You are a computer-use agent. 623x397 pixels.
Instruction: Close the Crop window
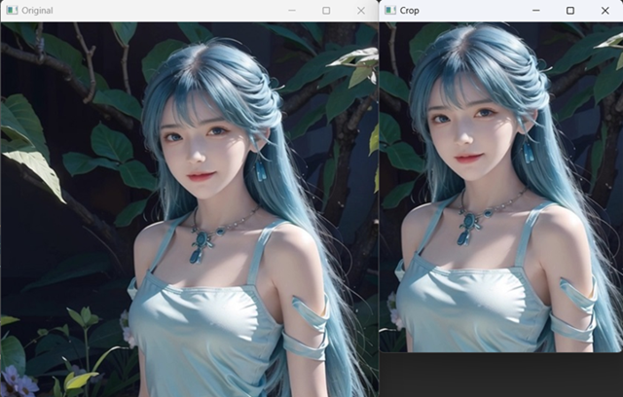click(605, 11)
